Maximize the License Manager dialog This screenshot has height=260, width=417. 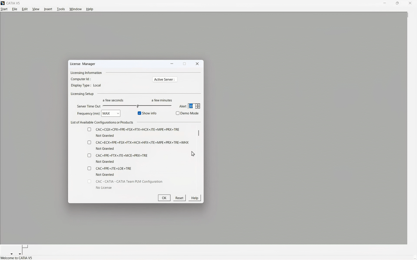tap(185, 64)
